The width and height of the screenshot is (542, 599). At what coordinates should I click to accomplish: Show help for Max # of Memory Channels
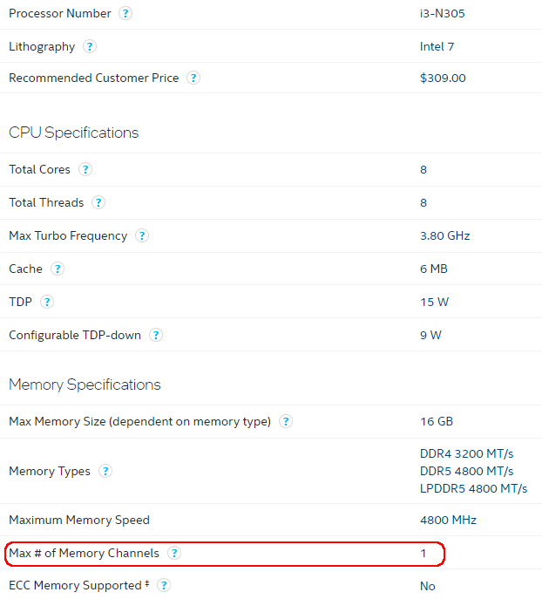(x=174, y=553)
